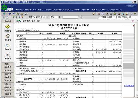Click the round search go button

(x=82, y=17)
